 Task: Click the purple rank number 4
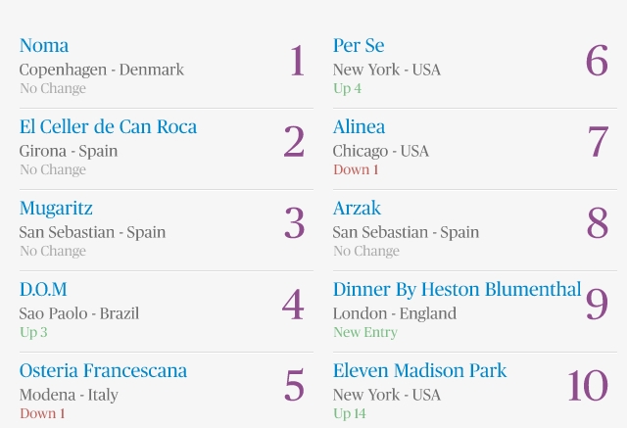click(293, 305)
